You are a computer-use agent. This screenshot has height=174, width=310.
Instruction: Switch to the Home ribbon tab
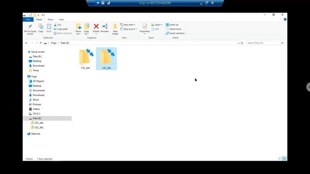(39, 19)
